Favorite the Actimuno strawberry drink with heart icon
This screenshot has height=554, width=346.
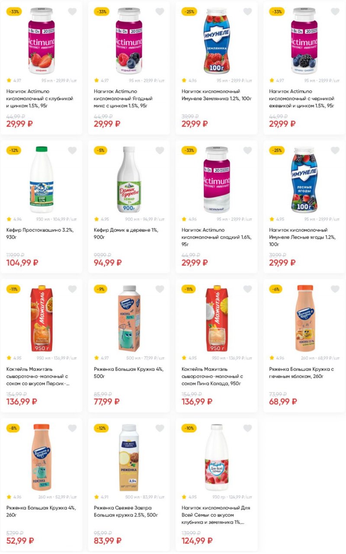(x=72, y=12)
